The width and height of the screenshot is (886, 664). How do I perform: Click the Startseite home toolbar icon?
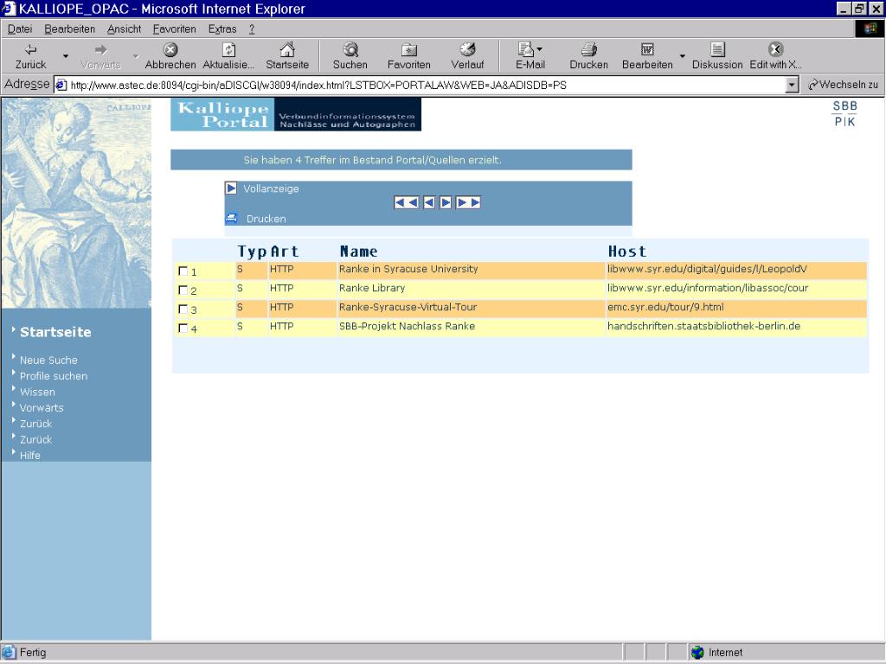tap(286, 51)
